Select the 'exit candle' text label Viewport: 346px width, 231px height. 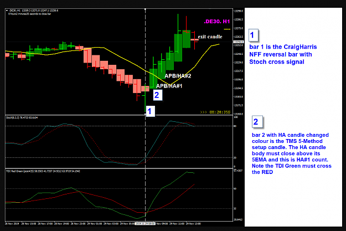pyautogui.click(x=210, y=37)
